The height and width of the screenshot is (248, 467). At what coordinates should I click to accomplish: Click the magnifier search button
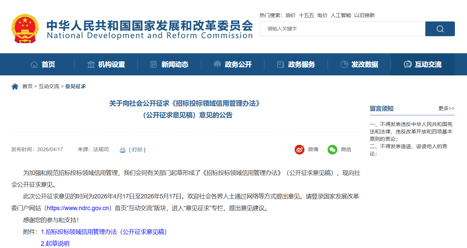(x=440, y=29)
